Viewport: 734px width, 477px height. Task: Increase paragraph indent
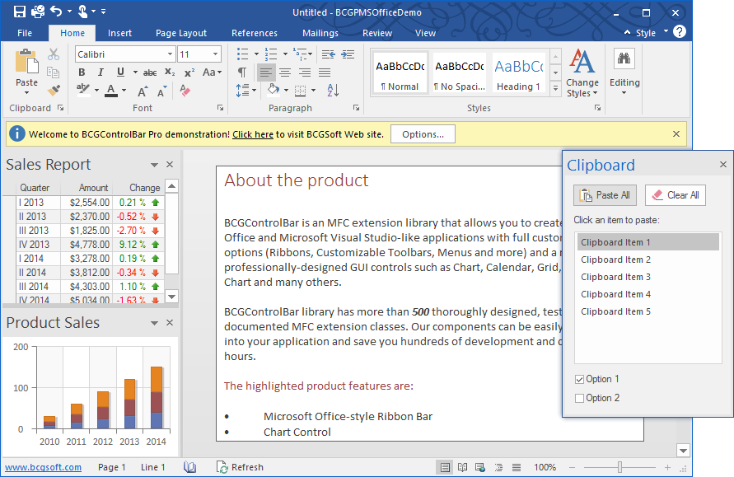click(348, 54)
